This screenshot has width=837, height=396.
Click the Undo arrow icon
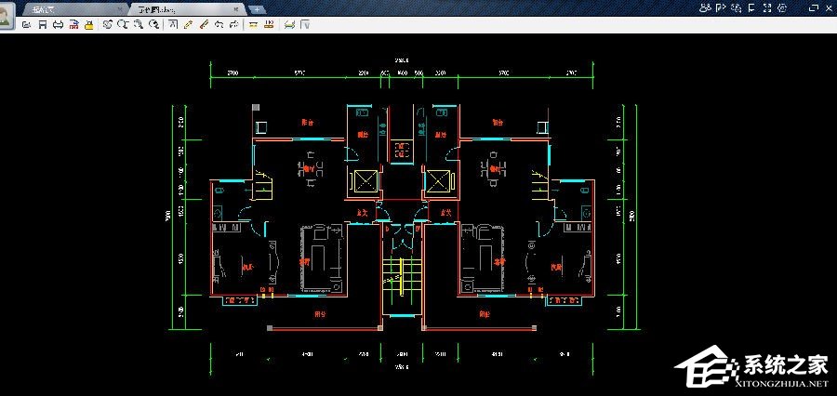(219, 24)
